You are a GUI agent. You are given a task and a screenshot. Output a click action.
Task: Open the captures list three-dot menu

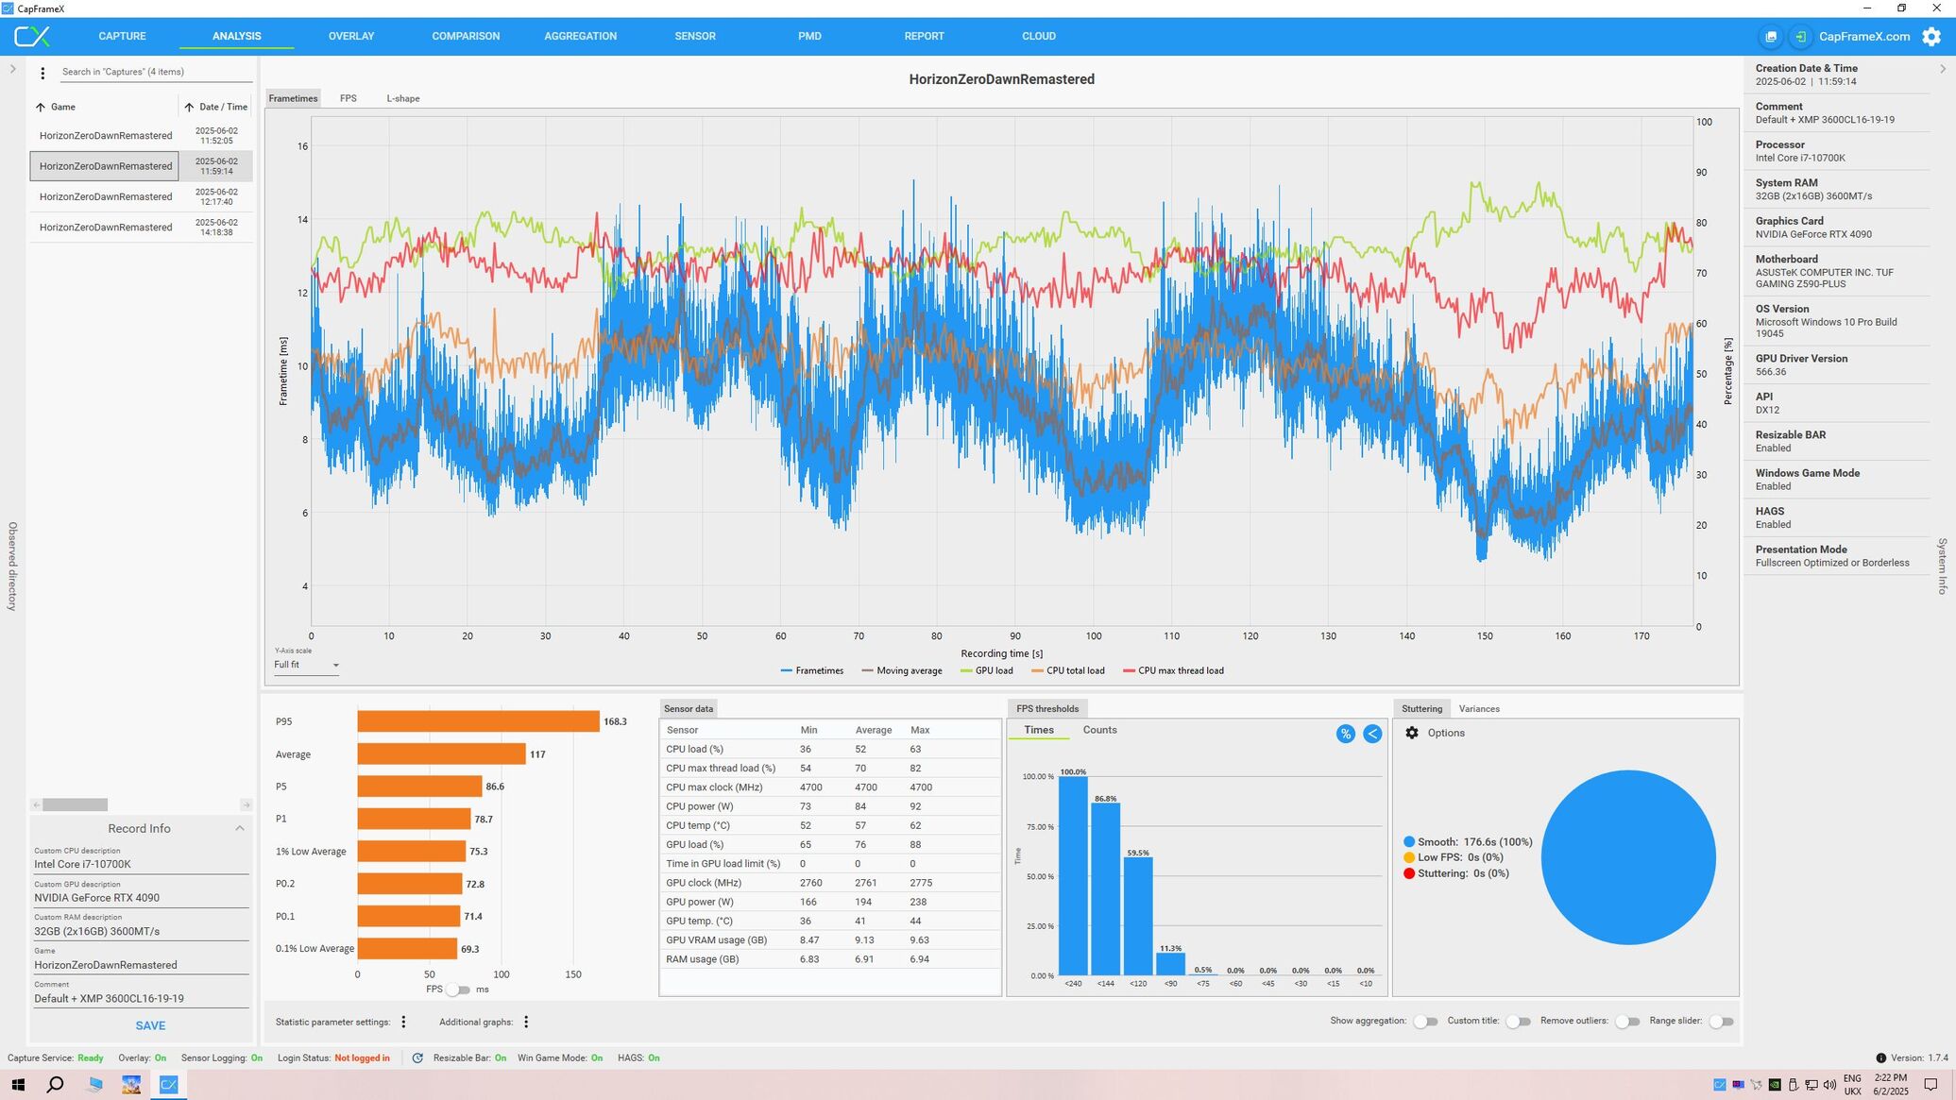point(43,73)
